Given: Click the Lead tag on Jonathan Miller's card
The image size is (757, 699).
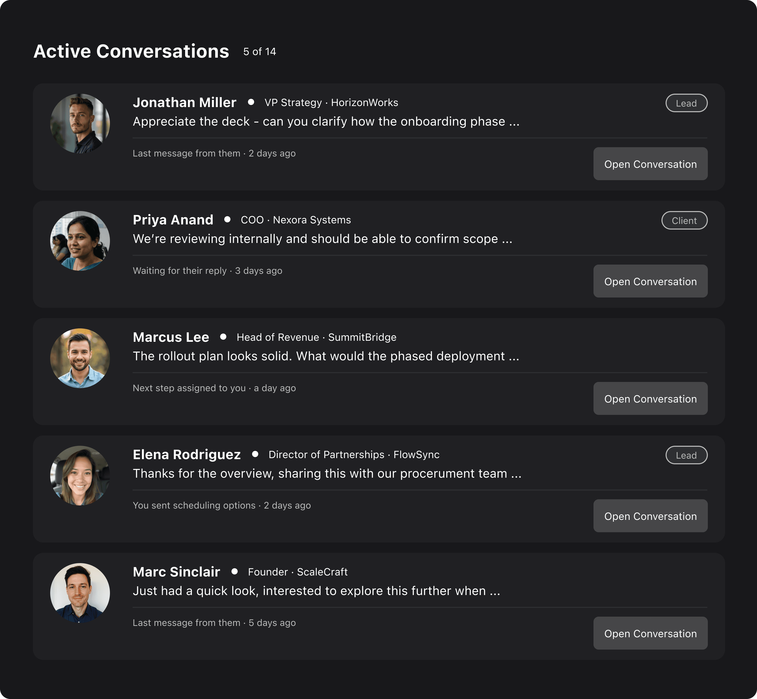Looking at the screenshot, I should coord(686,103).
